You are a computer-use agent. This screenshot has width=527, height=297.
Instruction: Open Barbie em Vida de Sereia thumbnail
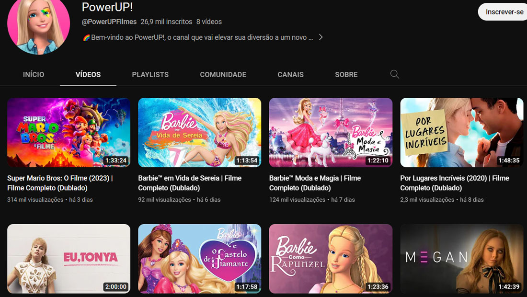pos(200,132)
